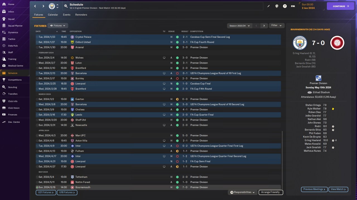Screen dimensions: 357x200
Task: Open the Competitions section
Action: click(15, 80)
